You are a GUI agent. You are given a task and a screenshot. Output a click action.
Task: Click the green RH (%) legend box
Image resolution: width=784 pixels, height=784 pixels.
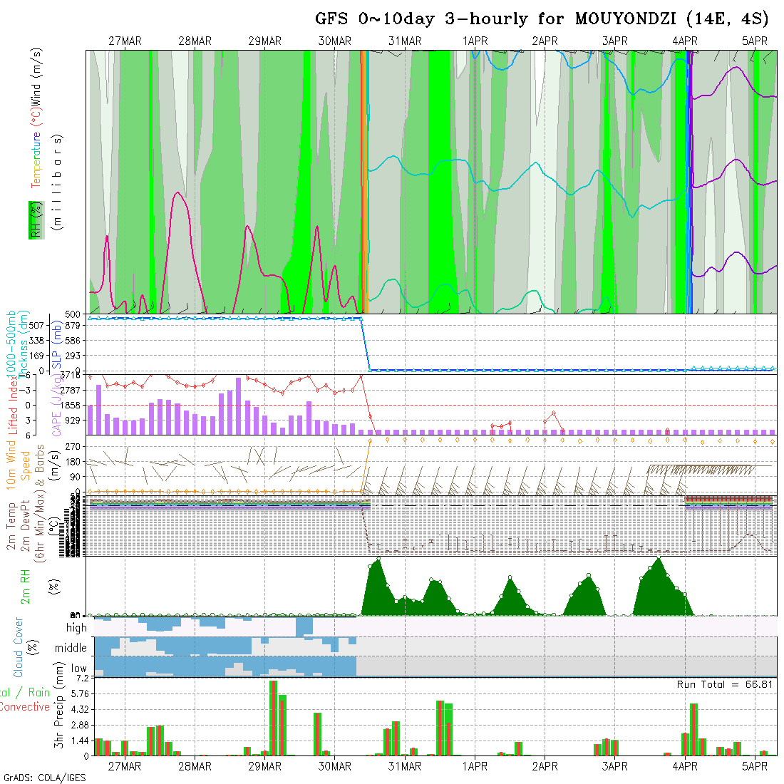pyautogui.click(x=33, y=220)
